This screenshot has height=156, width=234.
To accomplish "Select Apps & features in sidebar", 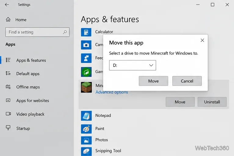I will [x=31, y=60].
